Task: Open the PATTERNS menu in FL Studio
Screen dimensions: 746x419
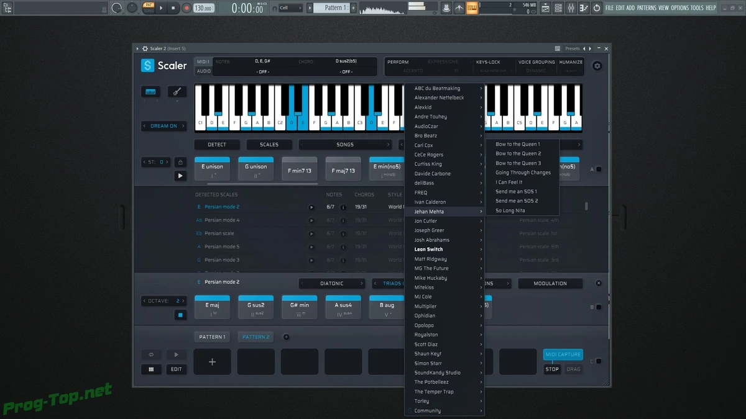Action: 647,8
